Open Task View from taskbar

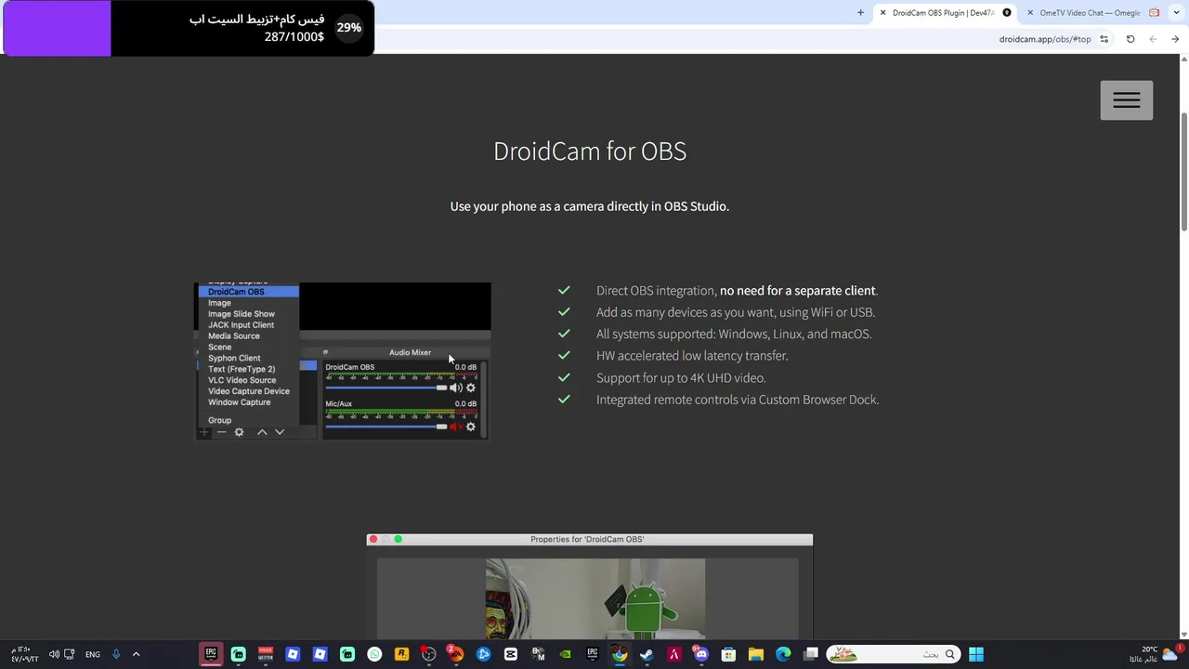(x=811, y=654)
